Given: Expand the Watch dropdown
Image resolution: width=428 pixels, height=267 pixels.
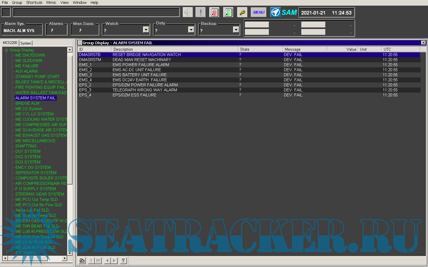Looking at the screenshot, I should (146, 30).
